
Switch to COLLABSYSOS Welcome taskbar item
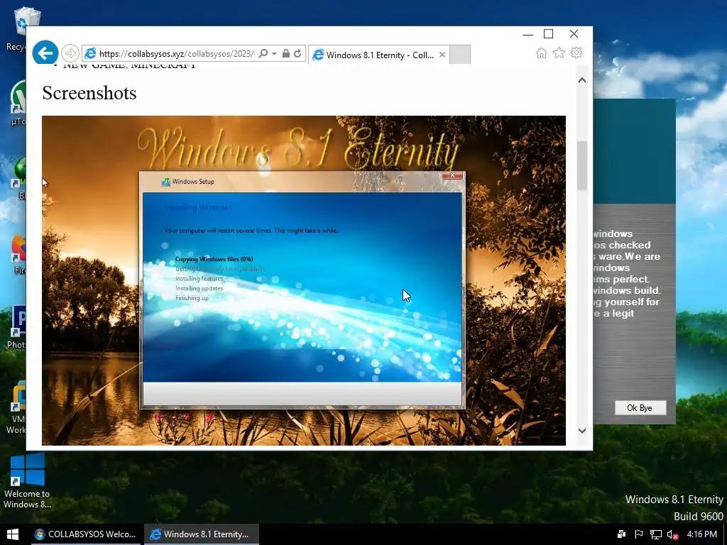(x=86, y=534)
